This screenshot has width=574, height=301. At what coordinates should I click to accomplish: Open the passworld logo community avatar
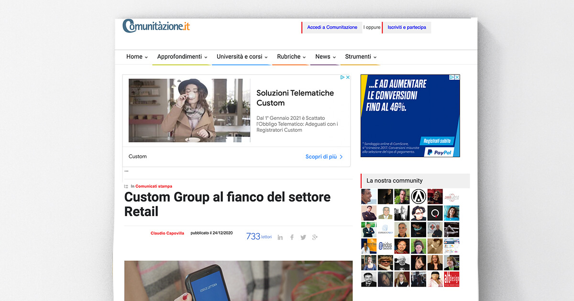pyautogui.click(x=452, y=196)
